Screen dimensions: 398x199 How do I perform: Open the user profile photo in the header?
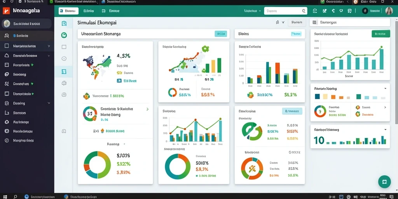[x=389, y=11]
